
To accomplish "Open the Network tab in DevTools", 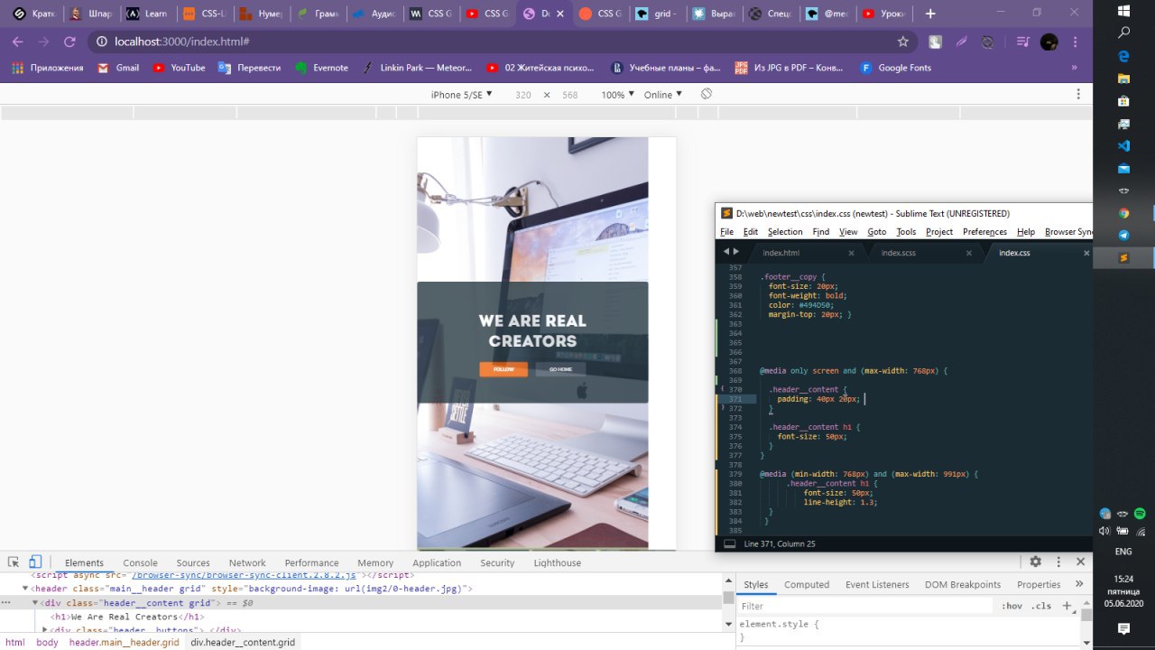I will point(247,562).
